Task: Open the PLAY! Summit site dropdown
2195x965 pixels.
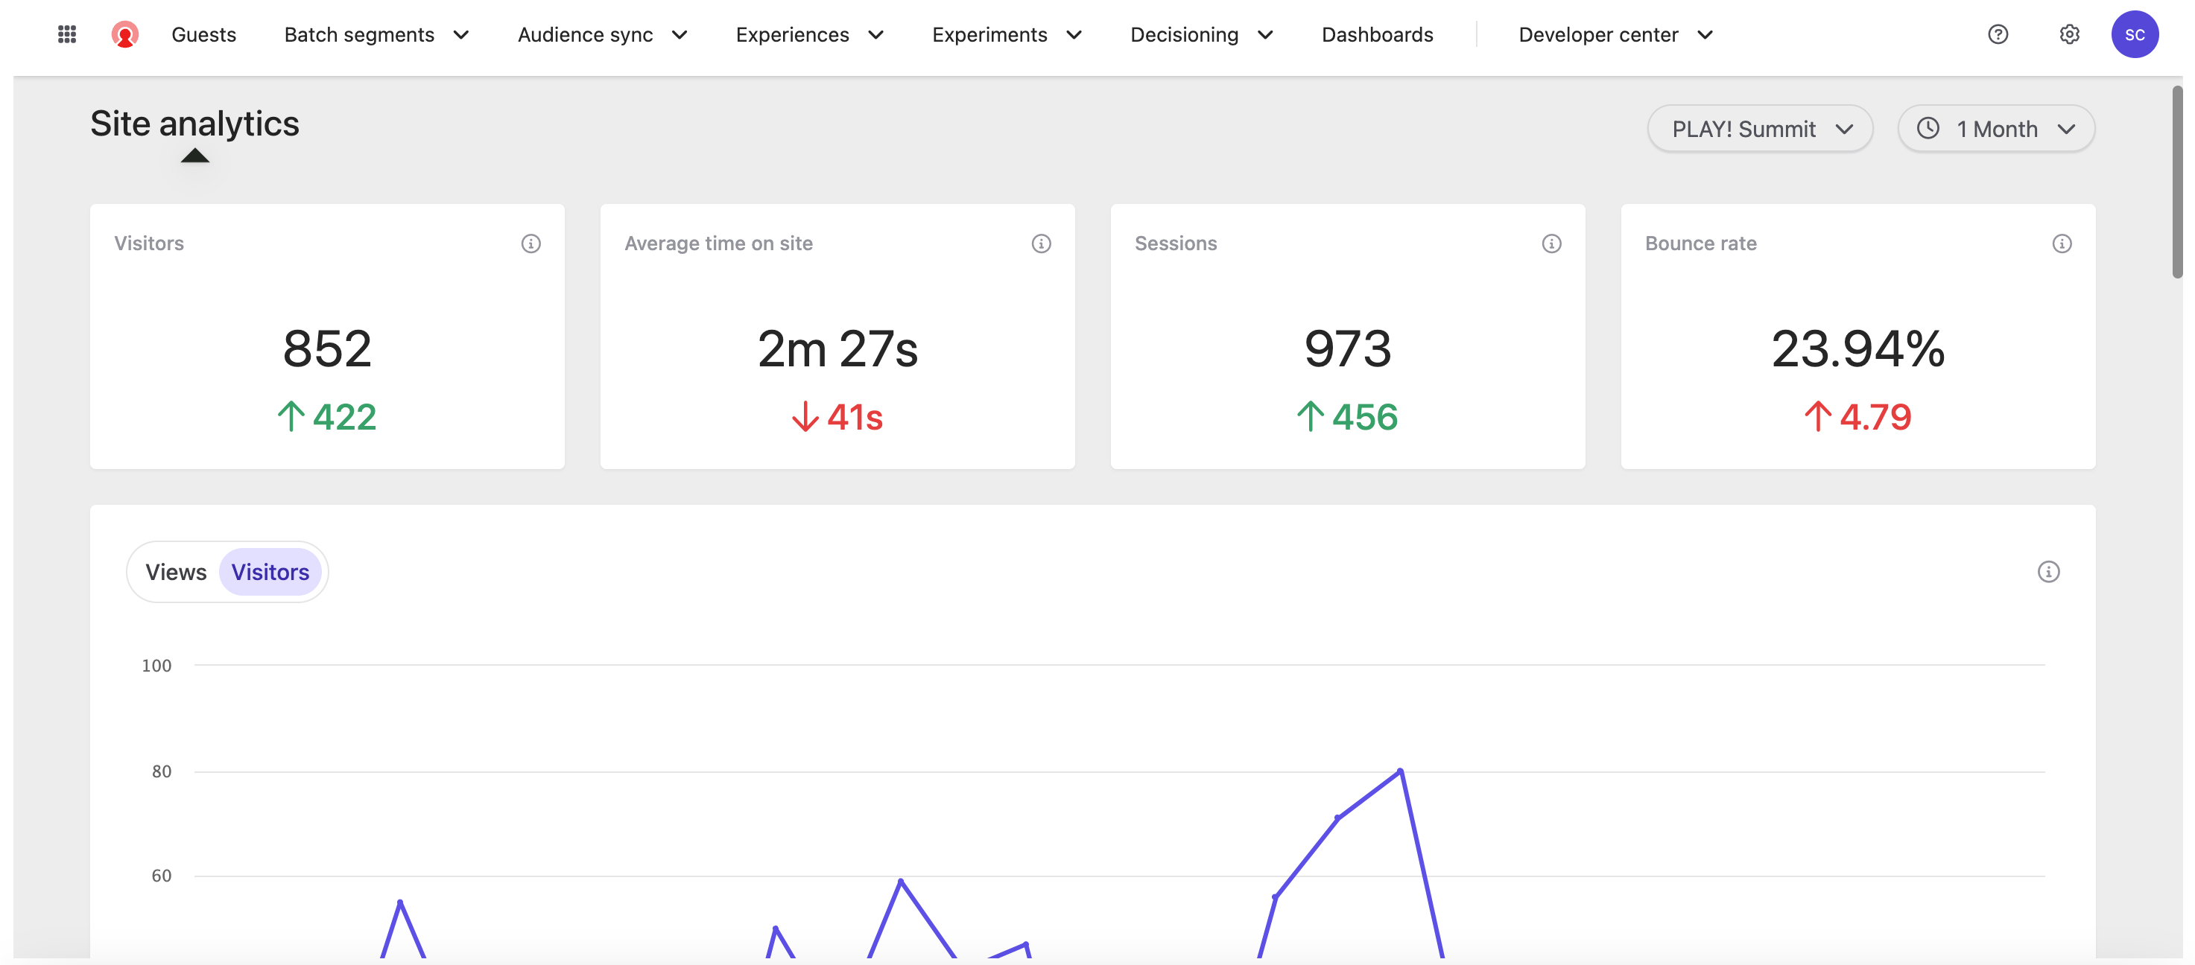Action: [1760, 129]
